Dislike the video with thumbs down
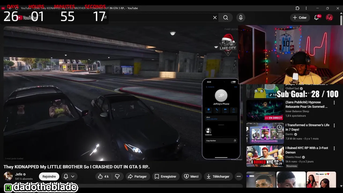Viewport: 343px width, 193px height. tap(117, 176)
